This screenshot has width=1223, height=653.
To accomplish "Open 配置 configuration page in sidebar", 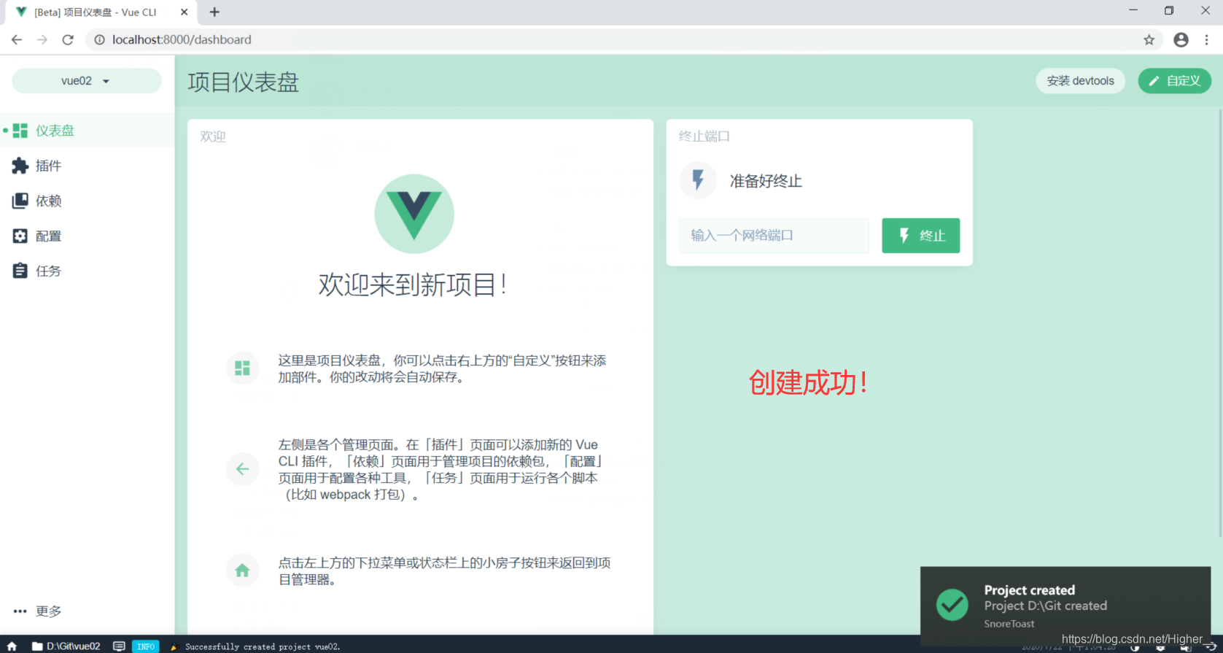I will point(87,236).
